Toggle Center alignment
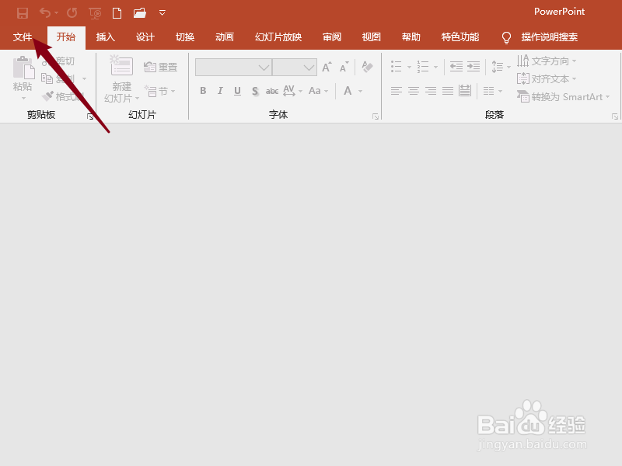The width and height of the screenshot is (622, 466). point(414,91)
